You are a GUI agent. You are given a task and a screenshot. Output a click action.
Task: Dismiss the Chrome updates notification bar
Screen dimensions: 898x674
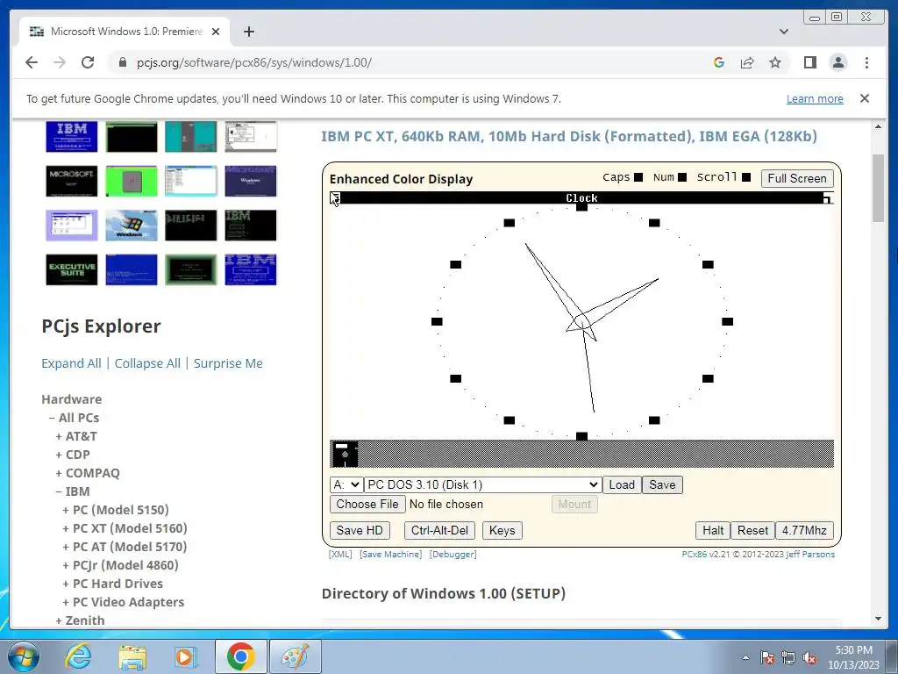pyautogui.click(x=865, y=98)
